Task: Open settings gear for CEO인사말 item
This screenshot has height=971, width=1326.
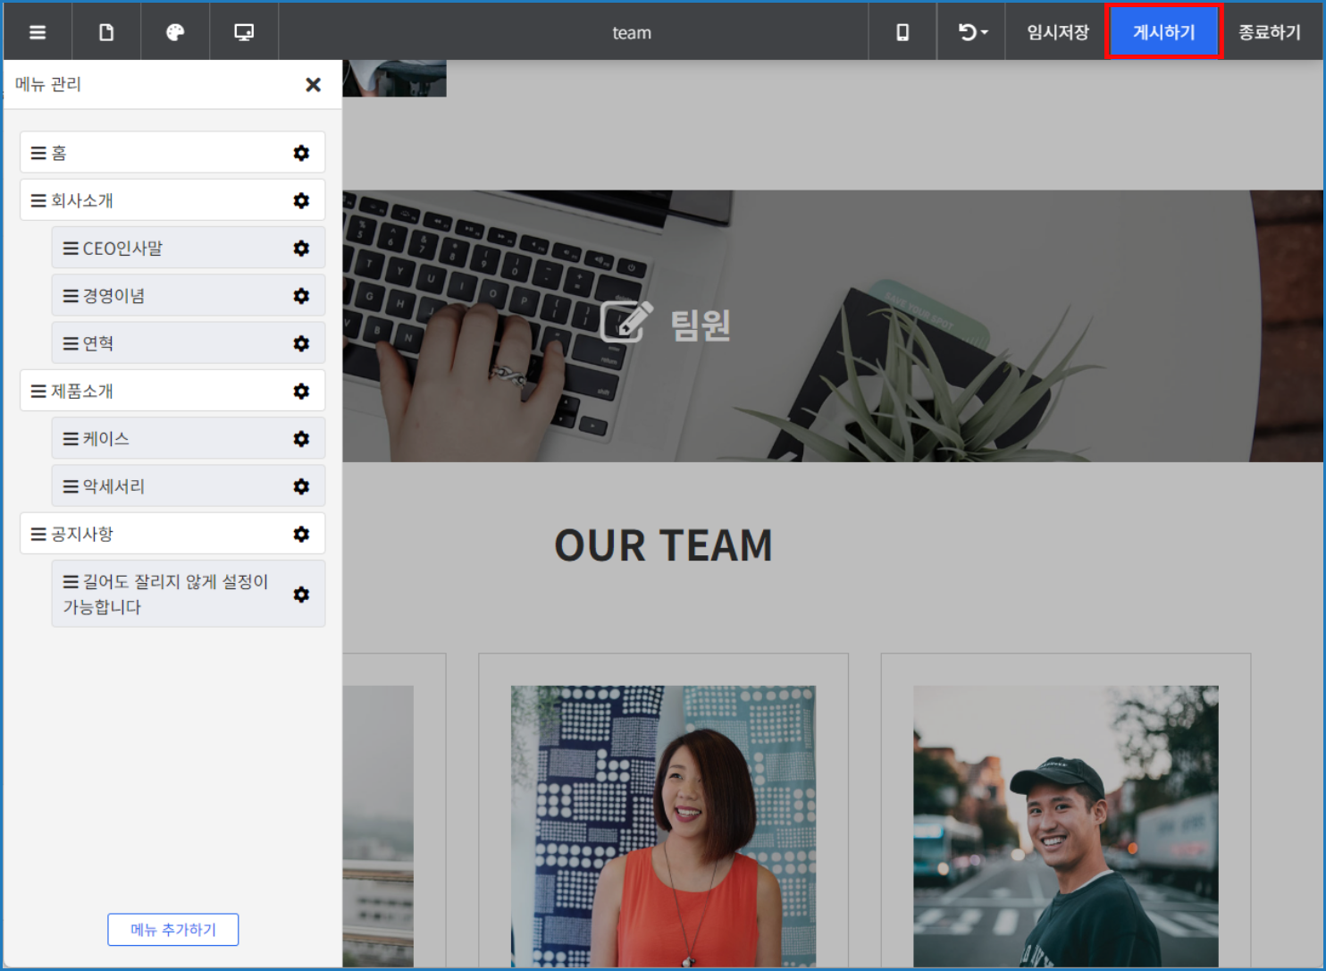Action: (x=301, y=248)
